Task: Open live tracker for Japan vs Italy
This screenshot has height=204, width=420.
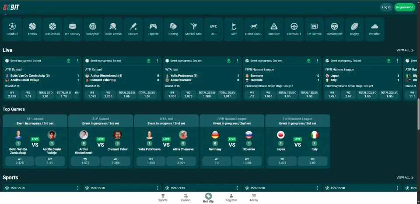Action: [x=388, y=61]
